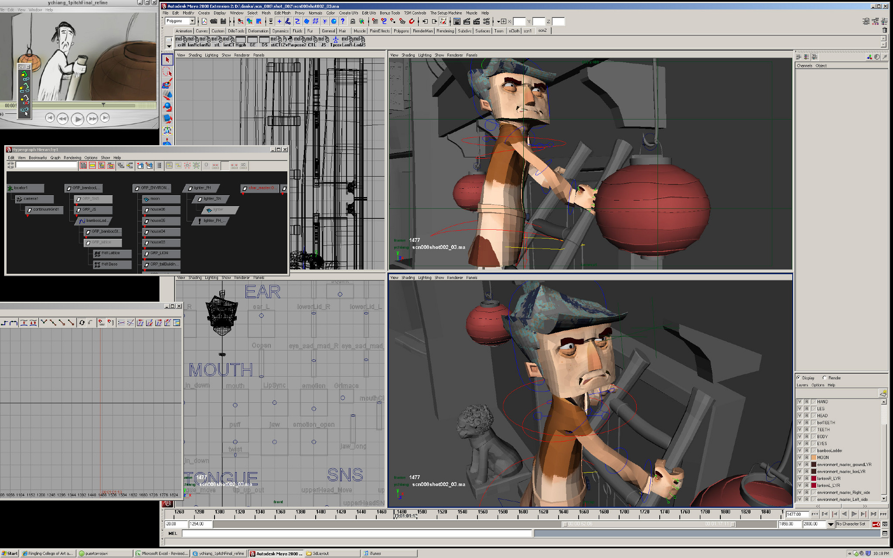Screen dimensions: 893x558
Task: Toggle visibility V box of HAND layer
Action: (x=799, y=401)
